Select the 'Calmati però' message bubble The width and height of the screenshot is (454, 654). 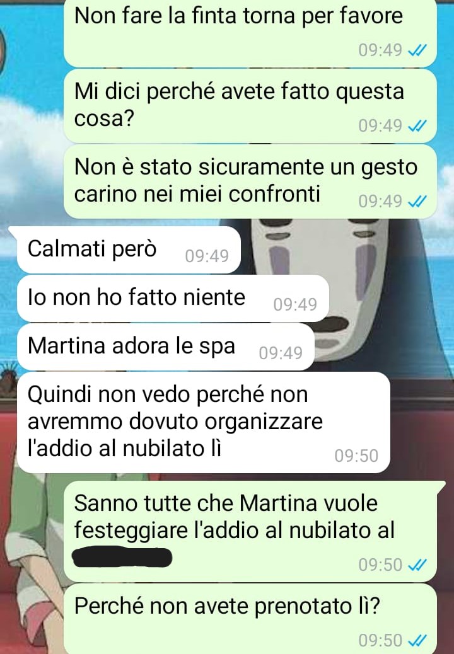(129, 250)
